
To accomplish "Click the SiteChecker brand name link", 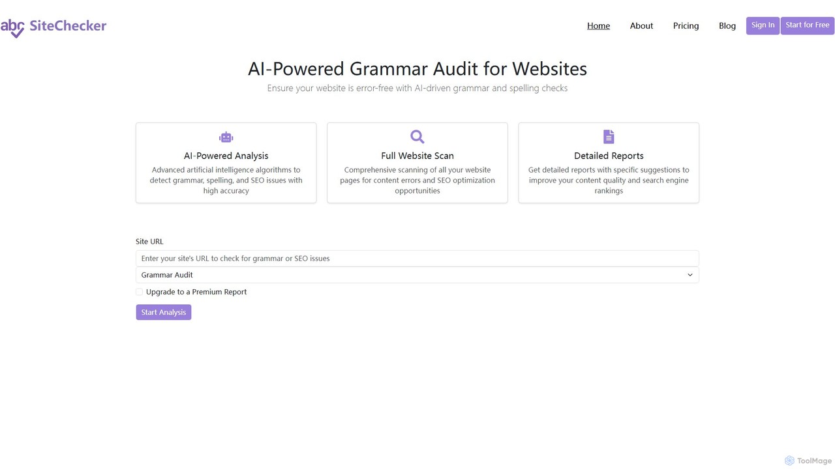I will tap(68, 26).
